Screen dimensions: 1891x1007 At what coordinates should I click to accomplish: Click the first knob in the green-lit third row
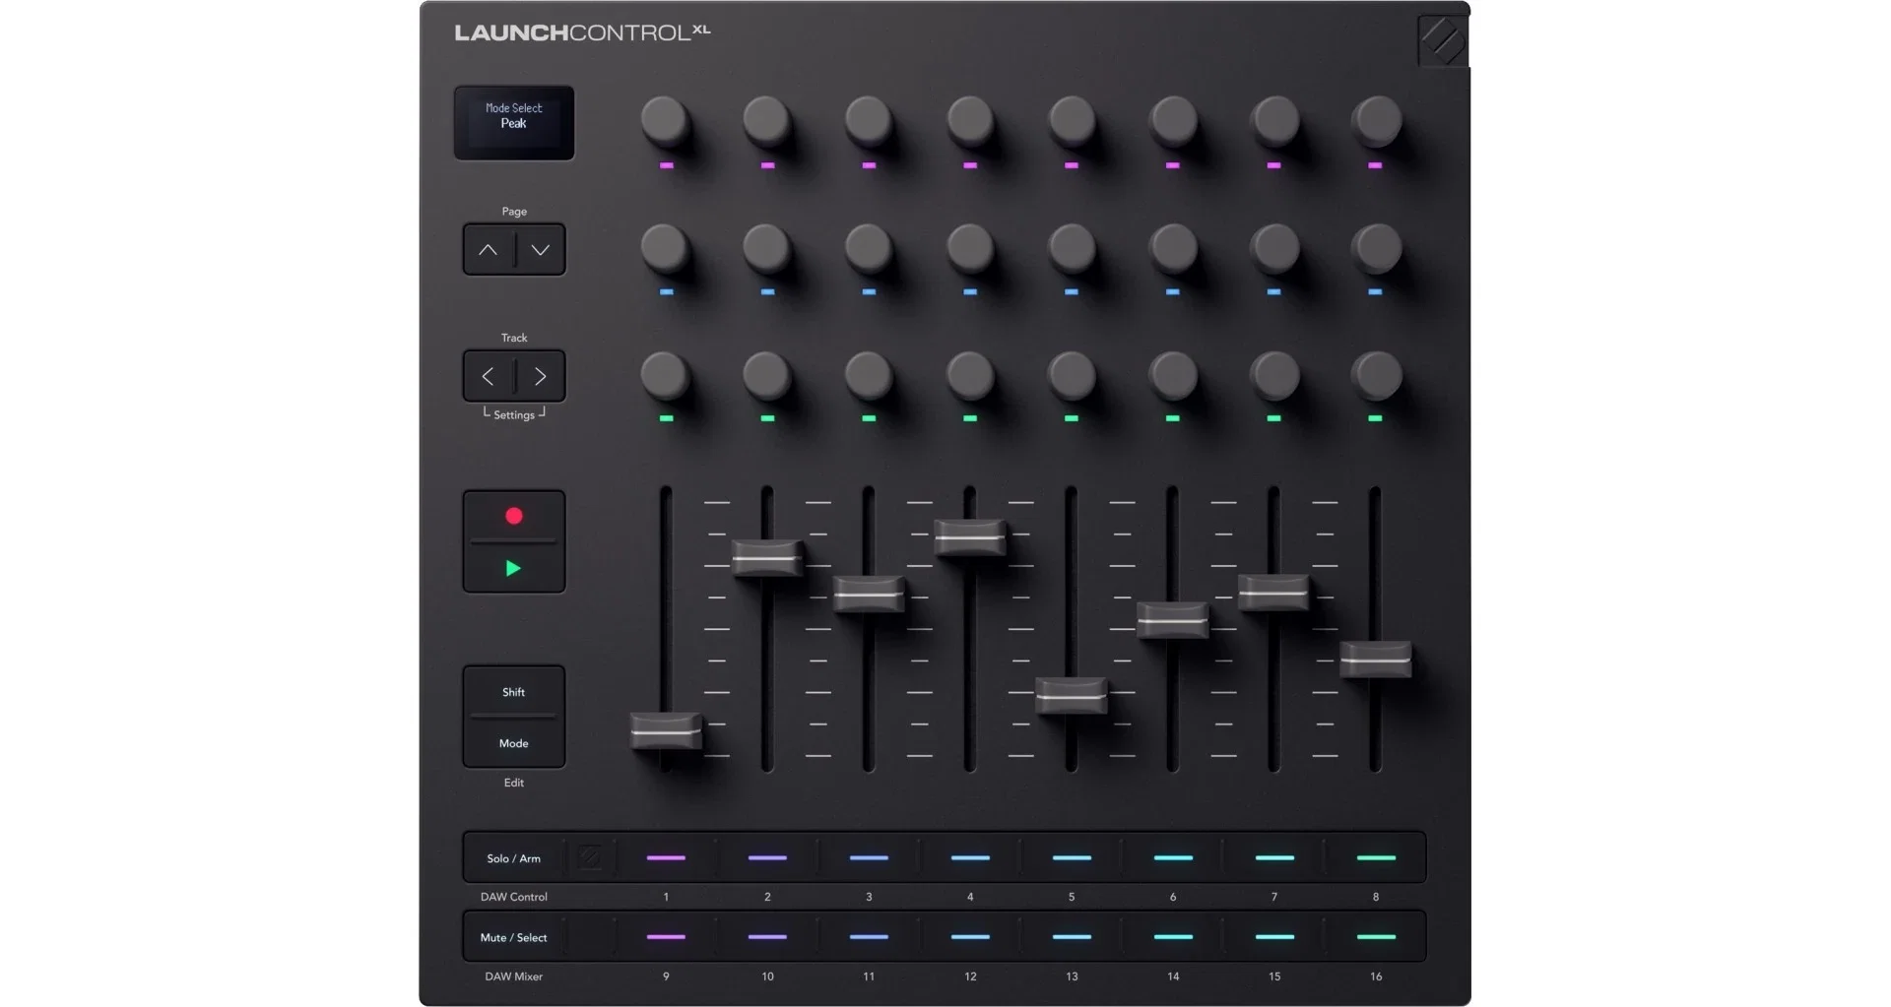[665, 375]
